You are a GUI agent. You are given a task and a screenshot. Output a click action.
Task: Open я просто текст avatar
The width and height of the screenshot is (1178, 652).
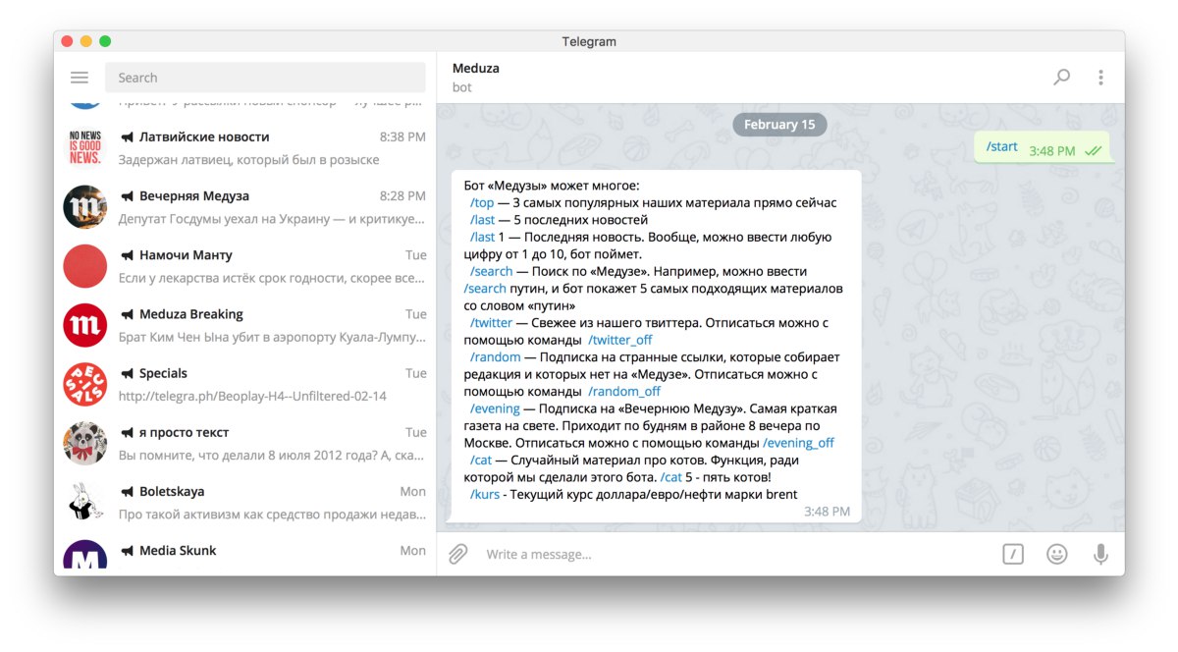pyautogui.click(x=85, y=443)
